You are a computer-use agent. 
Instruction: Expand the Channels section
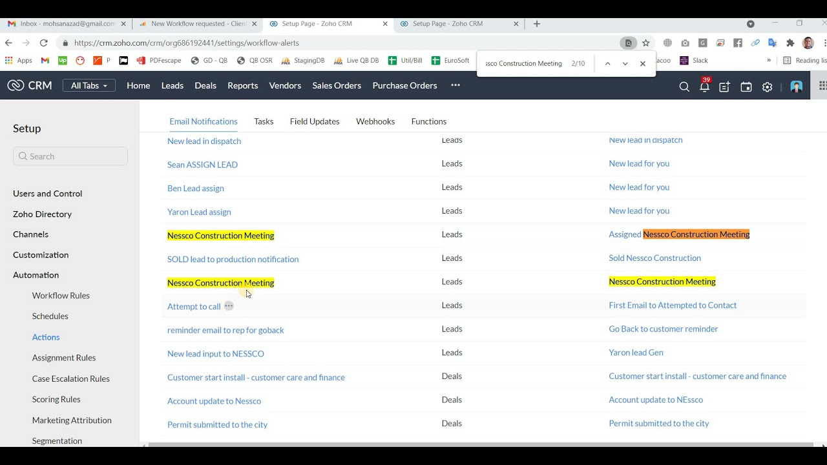click(x=30, y=234)
